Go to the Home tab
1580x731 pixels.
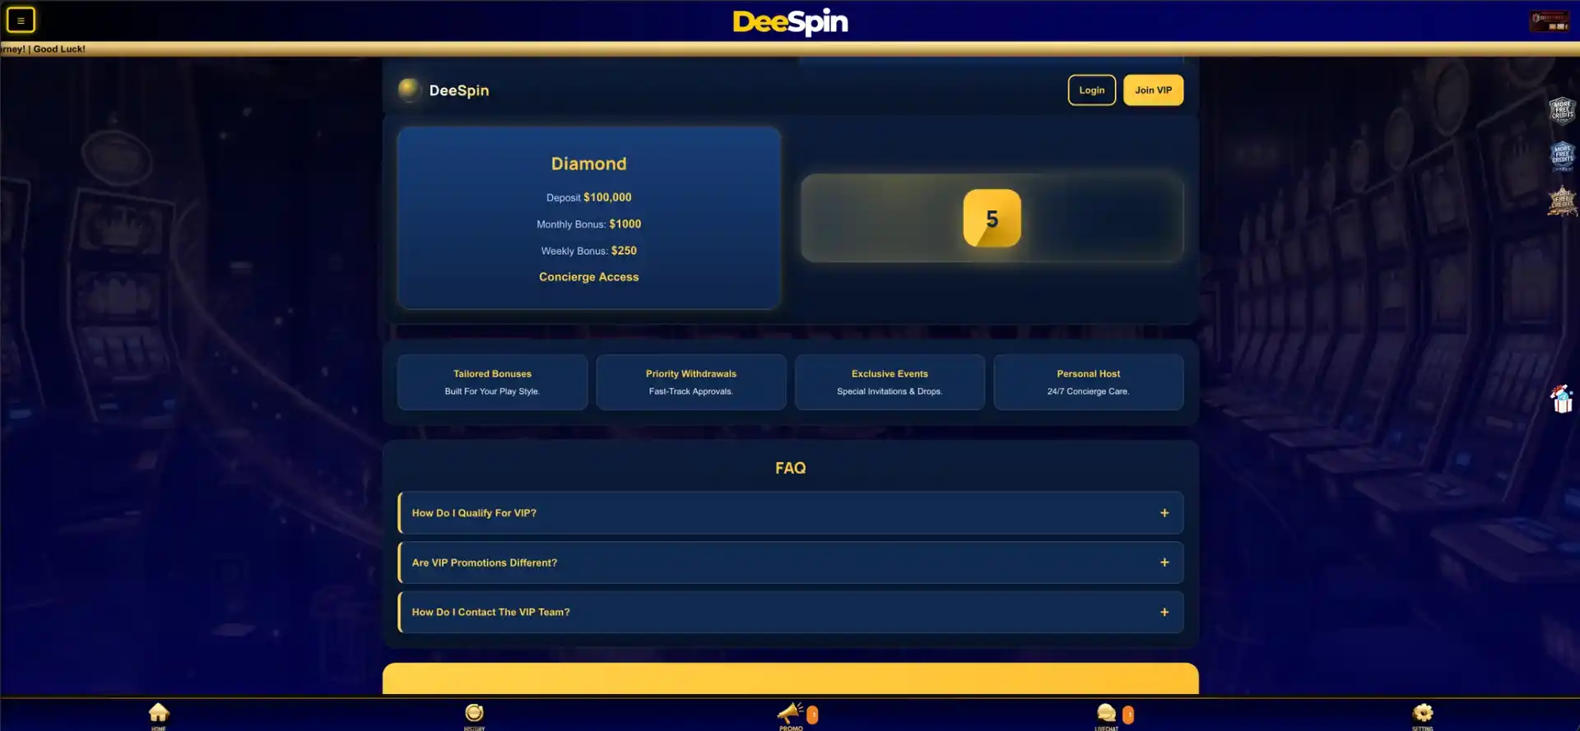(159, 715)
